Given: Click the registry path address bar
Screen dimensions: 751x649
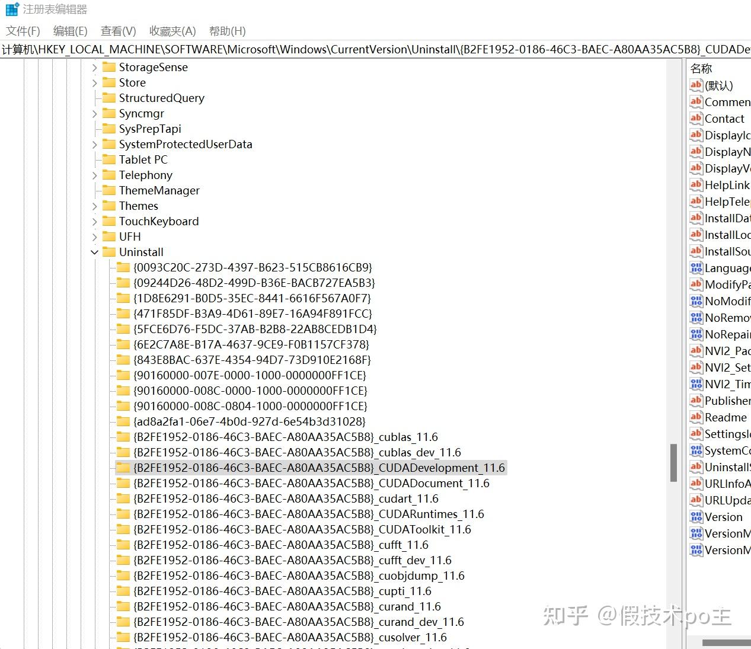Looking at the screenshot, I should [x=375, y=49].
